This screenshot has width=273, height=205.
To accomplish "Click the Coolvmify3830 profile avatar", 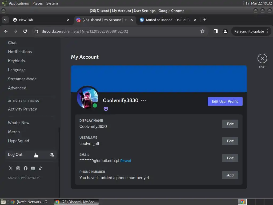I will 87,98.
